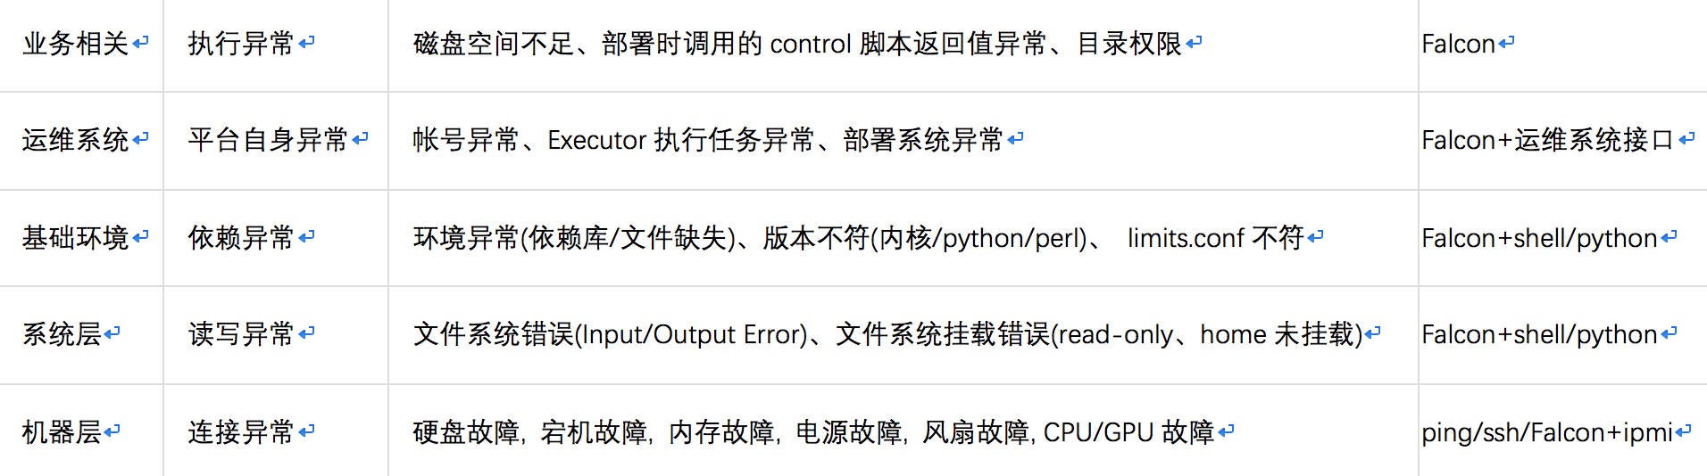This screenshot has width=1707, height=476.
Task: Click the 平台自身异常 cell
Action: pos(268,140)
